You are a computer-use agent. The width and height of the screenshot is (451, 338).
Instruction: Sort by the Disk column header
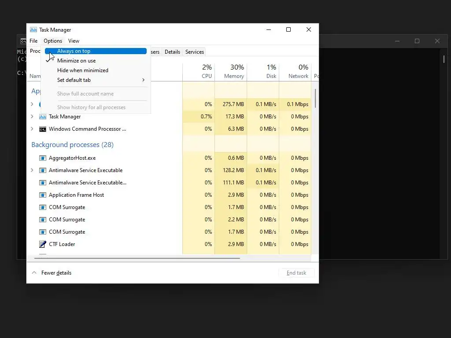263,72
